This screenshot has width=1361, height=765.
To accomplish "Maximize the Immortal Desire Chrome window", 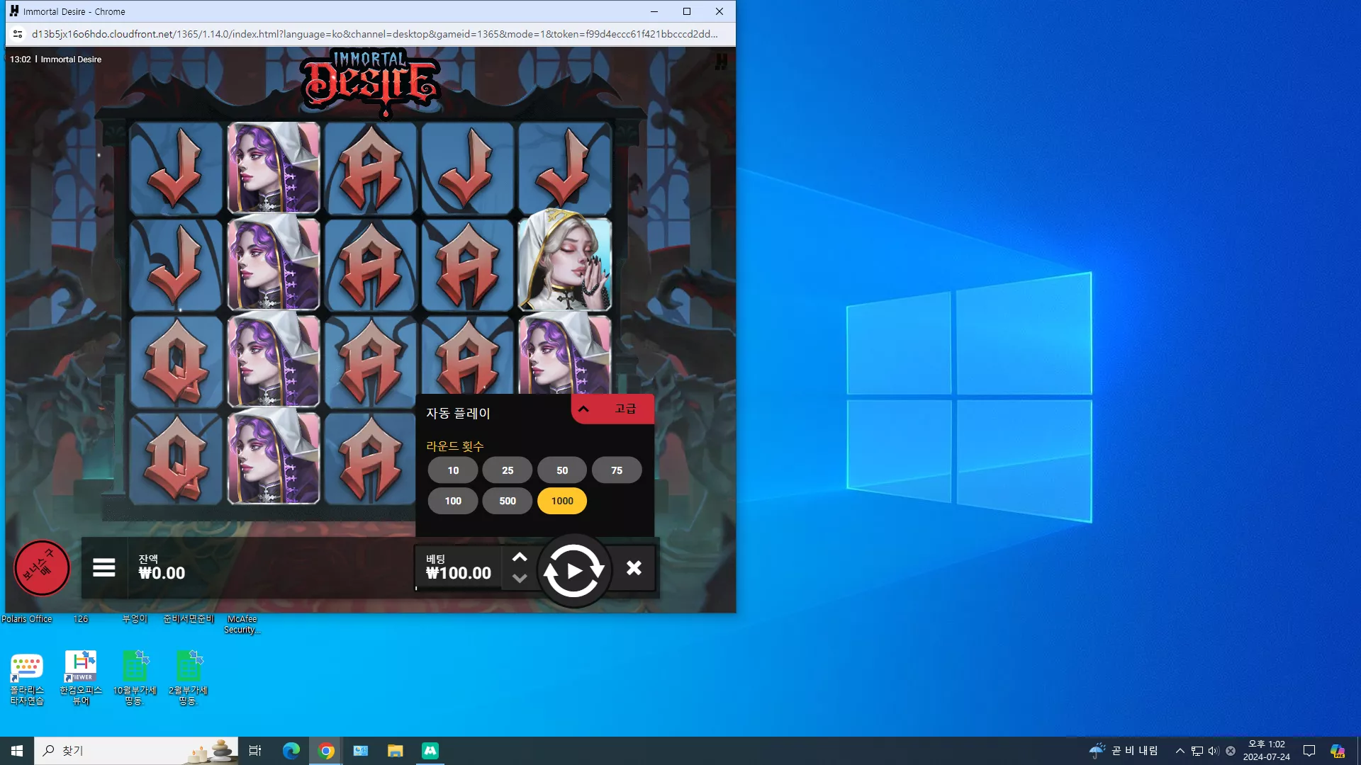I will 687,11.
